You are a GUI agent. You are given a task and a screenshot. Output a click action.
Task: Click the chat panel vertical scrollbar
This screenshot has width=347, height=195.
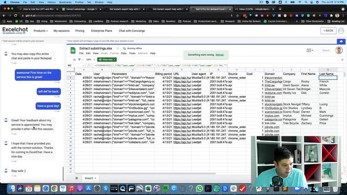pos(63,174)
